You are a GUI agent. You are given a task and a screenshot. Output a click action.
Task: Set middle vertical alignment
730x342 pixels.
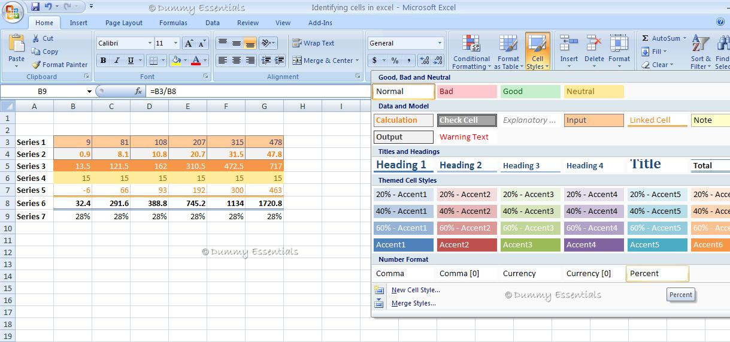click(x=236, y=43)
